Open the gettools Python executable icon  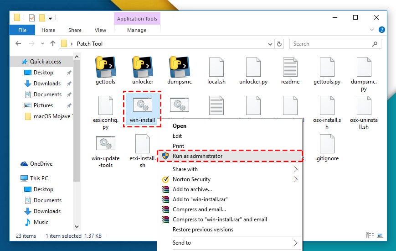105,68
